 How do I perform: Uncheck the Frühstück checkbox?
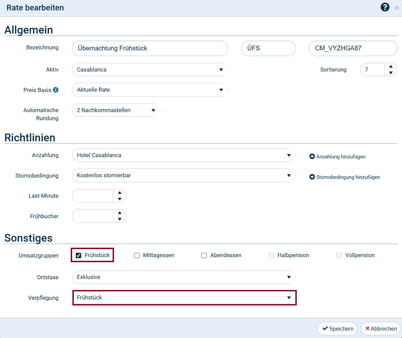click(78, 255)
